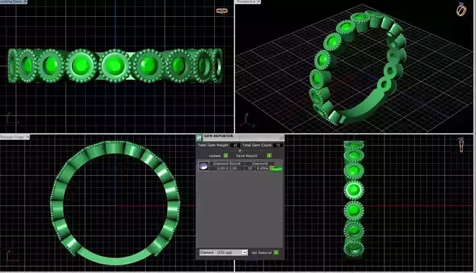Click the ring icon in Perspective viewport
The height and width of the screenshot is (273, 476).
pyautogui.click(x=461, y=9)
